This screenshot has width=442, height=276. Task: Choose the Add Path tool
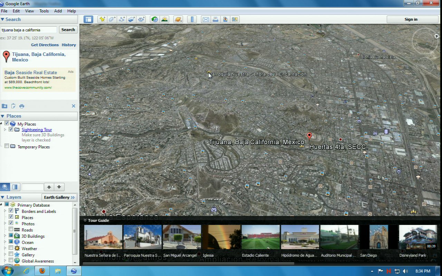point(122,19)
